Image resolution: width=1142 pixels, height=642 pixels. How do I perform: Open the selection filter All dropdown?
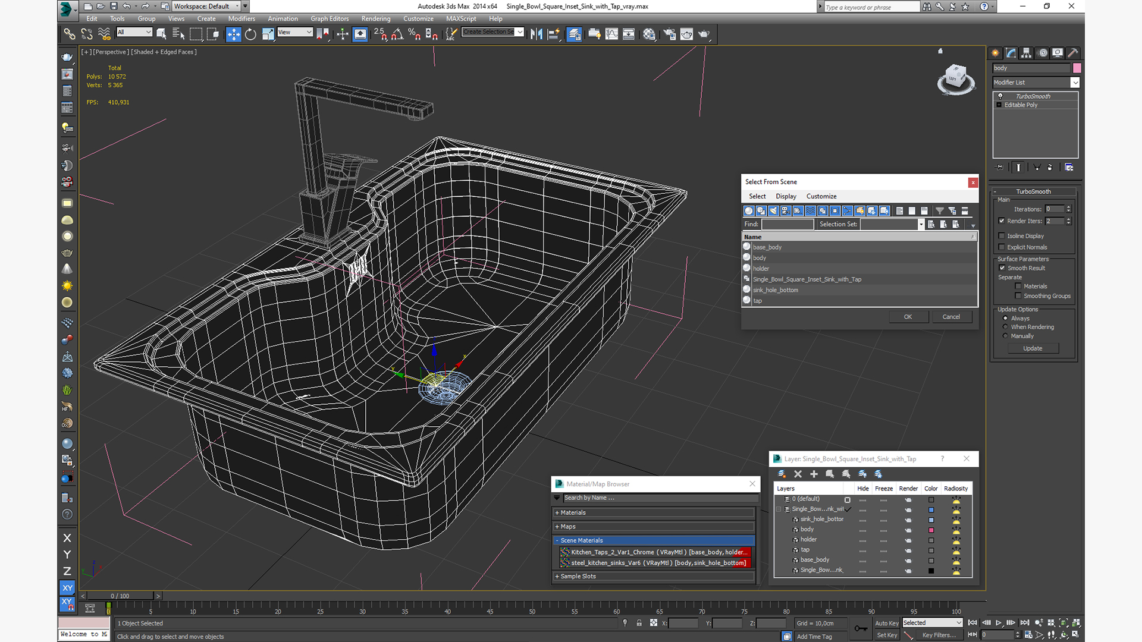[134, 32]
